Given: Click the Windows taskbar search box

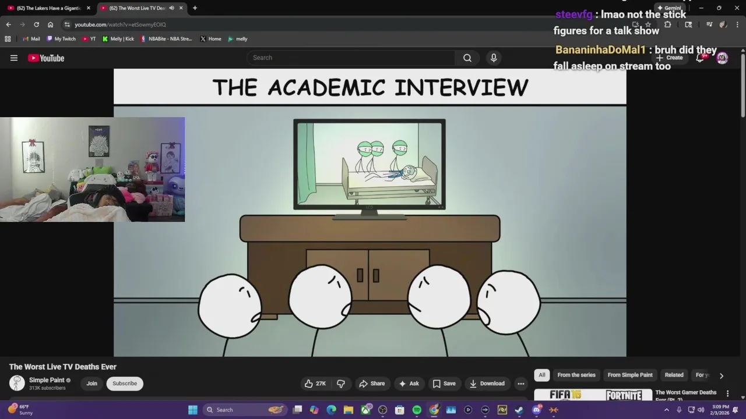Looking at the screenshot, I should [x=245, y=410].
